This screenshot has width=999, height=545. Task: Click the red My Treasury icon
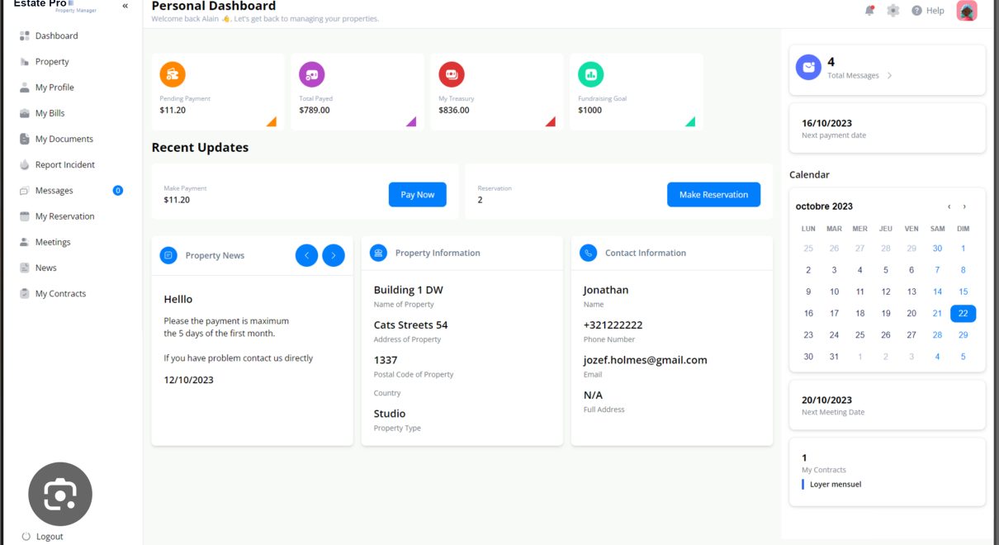click(x=451, y=74)
